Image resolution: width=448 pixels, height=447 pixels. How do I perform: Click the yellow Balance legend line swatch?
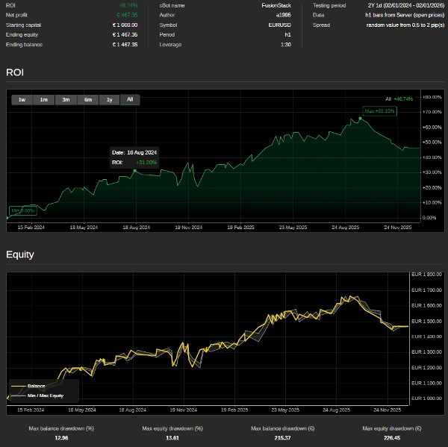18,386
